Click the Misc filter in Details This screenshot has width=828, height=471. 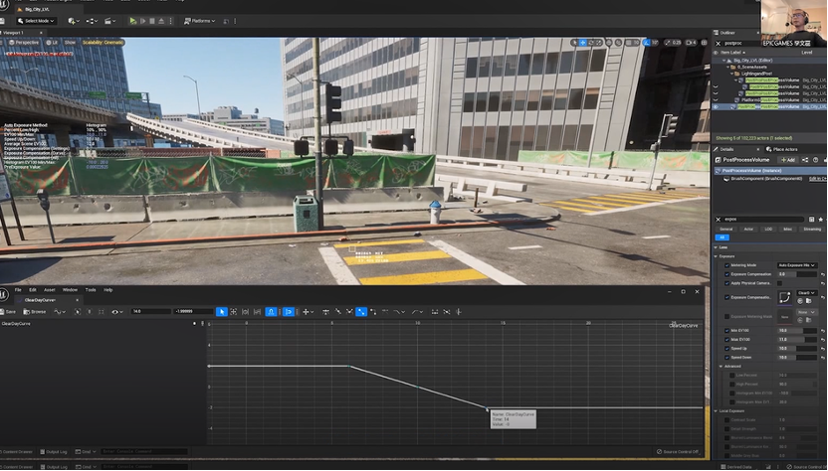(x=787, y=230)
